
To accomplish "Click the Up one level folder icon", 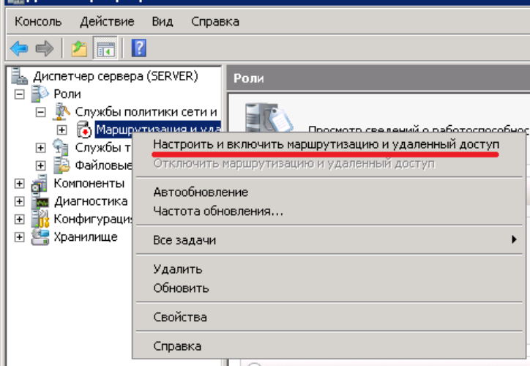I will (79, 48).
